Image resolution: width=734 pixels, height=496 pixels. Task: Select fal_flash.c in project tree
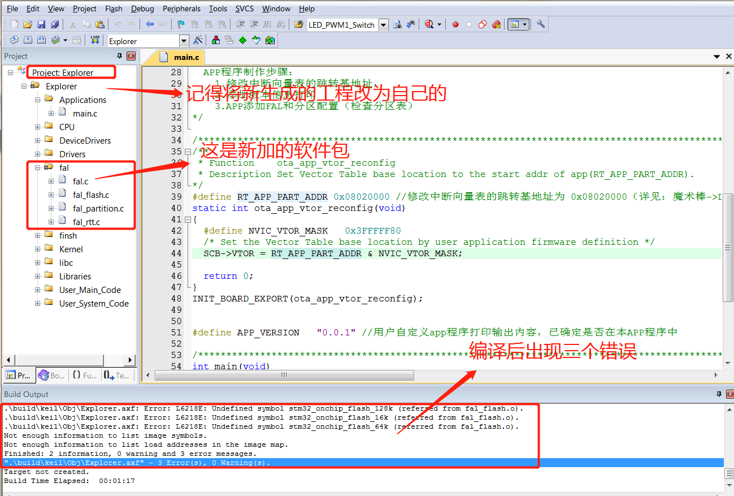(91, 195)
